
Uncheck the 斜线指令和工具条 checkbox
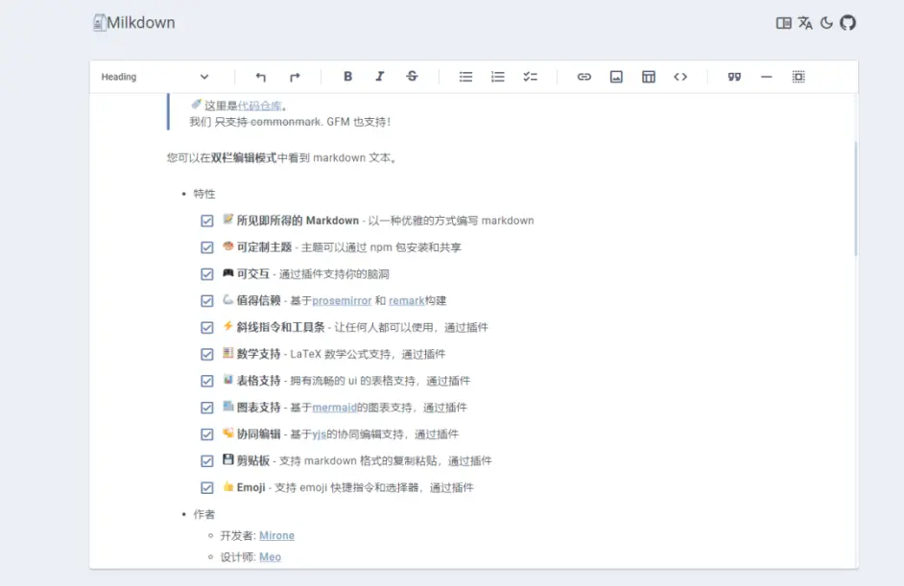pos(207,327)
